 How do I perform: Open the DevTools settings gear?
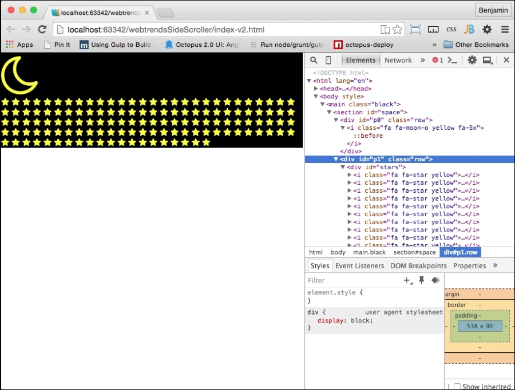472,59
